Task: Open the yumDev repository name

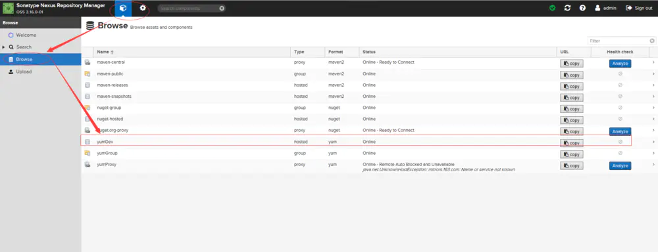Action: tap(105, 142)
